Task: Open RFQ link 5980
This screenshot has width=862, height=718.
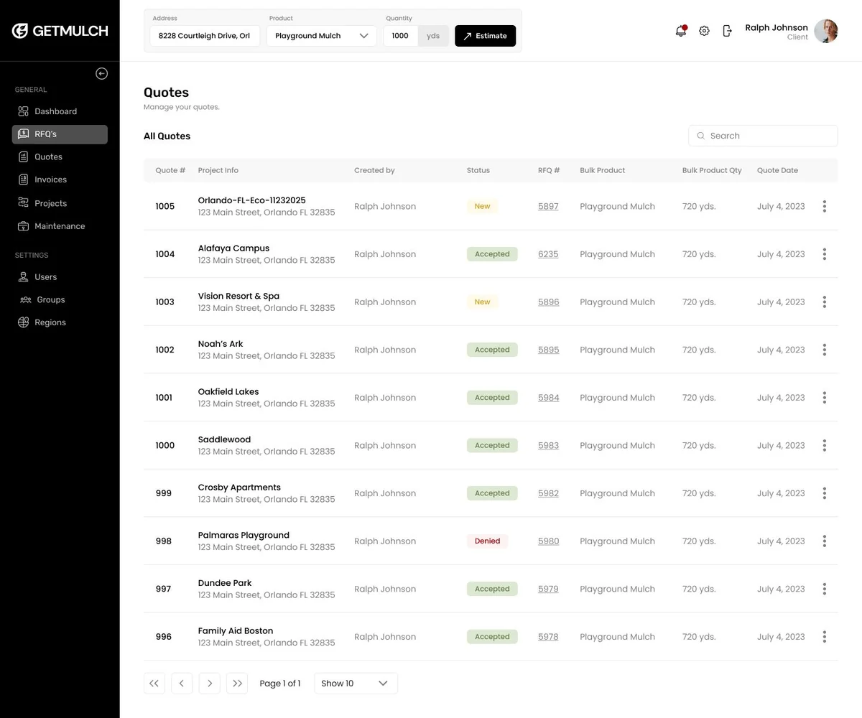Action: point(548,541)
